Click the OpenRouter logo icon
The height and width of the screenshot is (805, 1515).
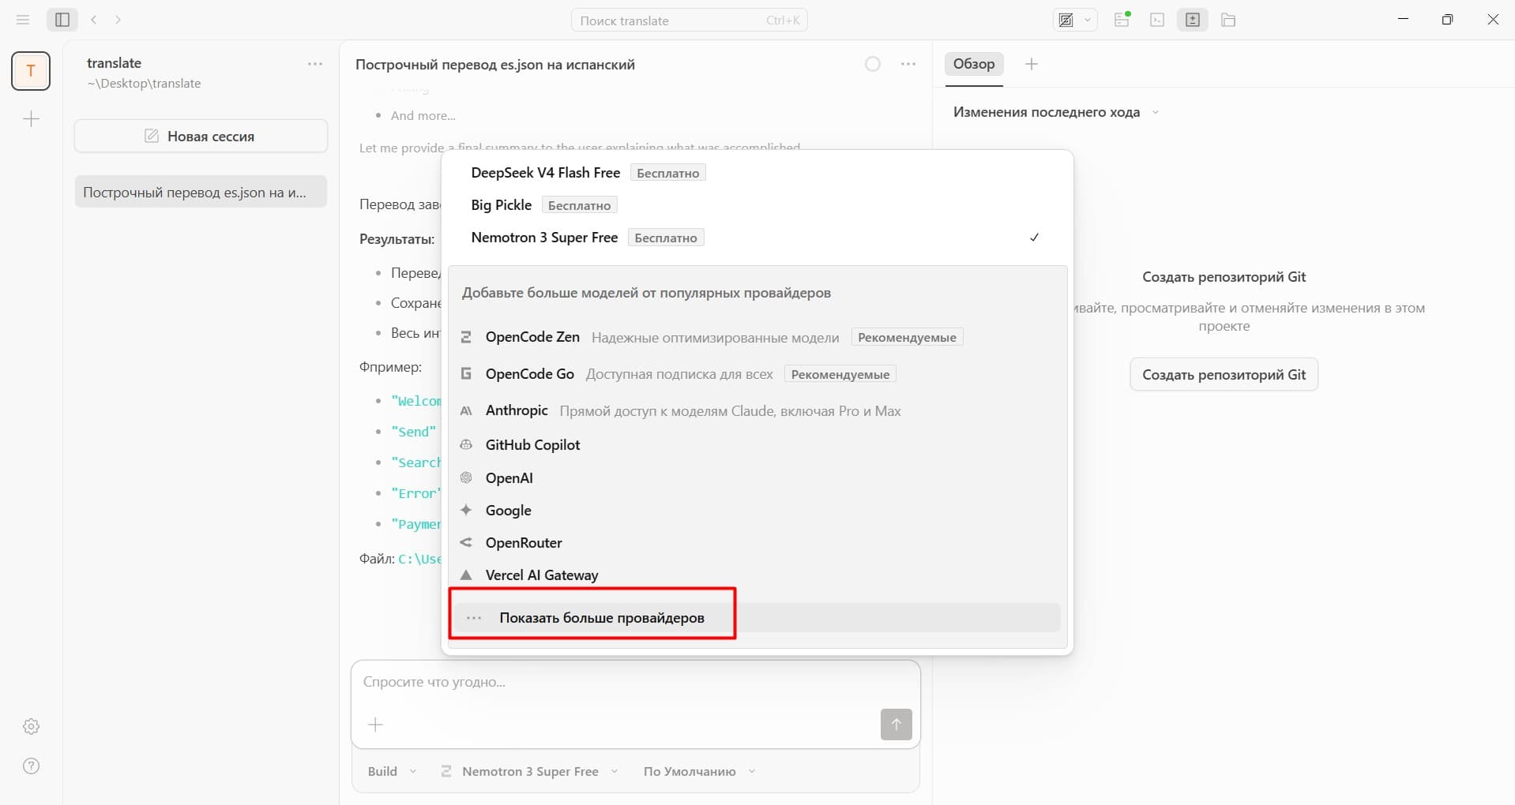(466, 542)
